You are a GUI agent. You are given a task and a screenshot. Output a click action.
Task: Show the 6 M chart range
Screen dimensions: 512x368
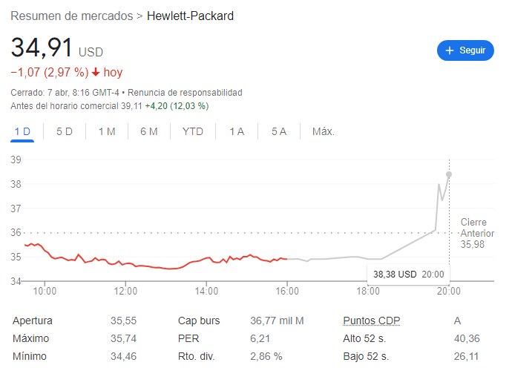pyautogui.click(x=149, y=131)
